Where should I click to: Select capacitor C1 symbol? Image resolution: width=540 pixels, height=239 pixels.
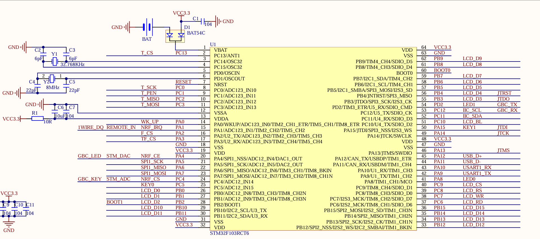pyautogui.click(x=203, y=21)
